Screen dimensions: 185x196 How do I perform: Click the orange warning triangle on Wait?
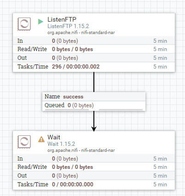coord(41,139)
